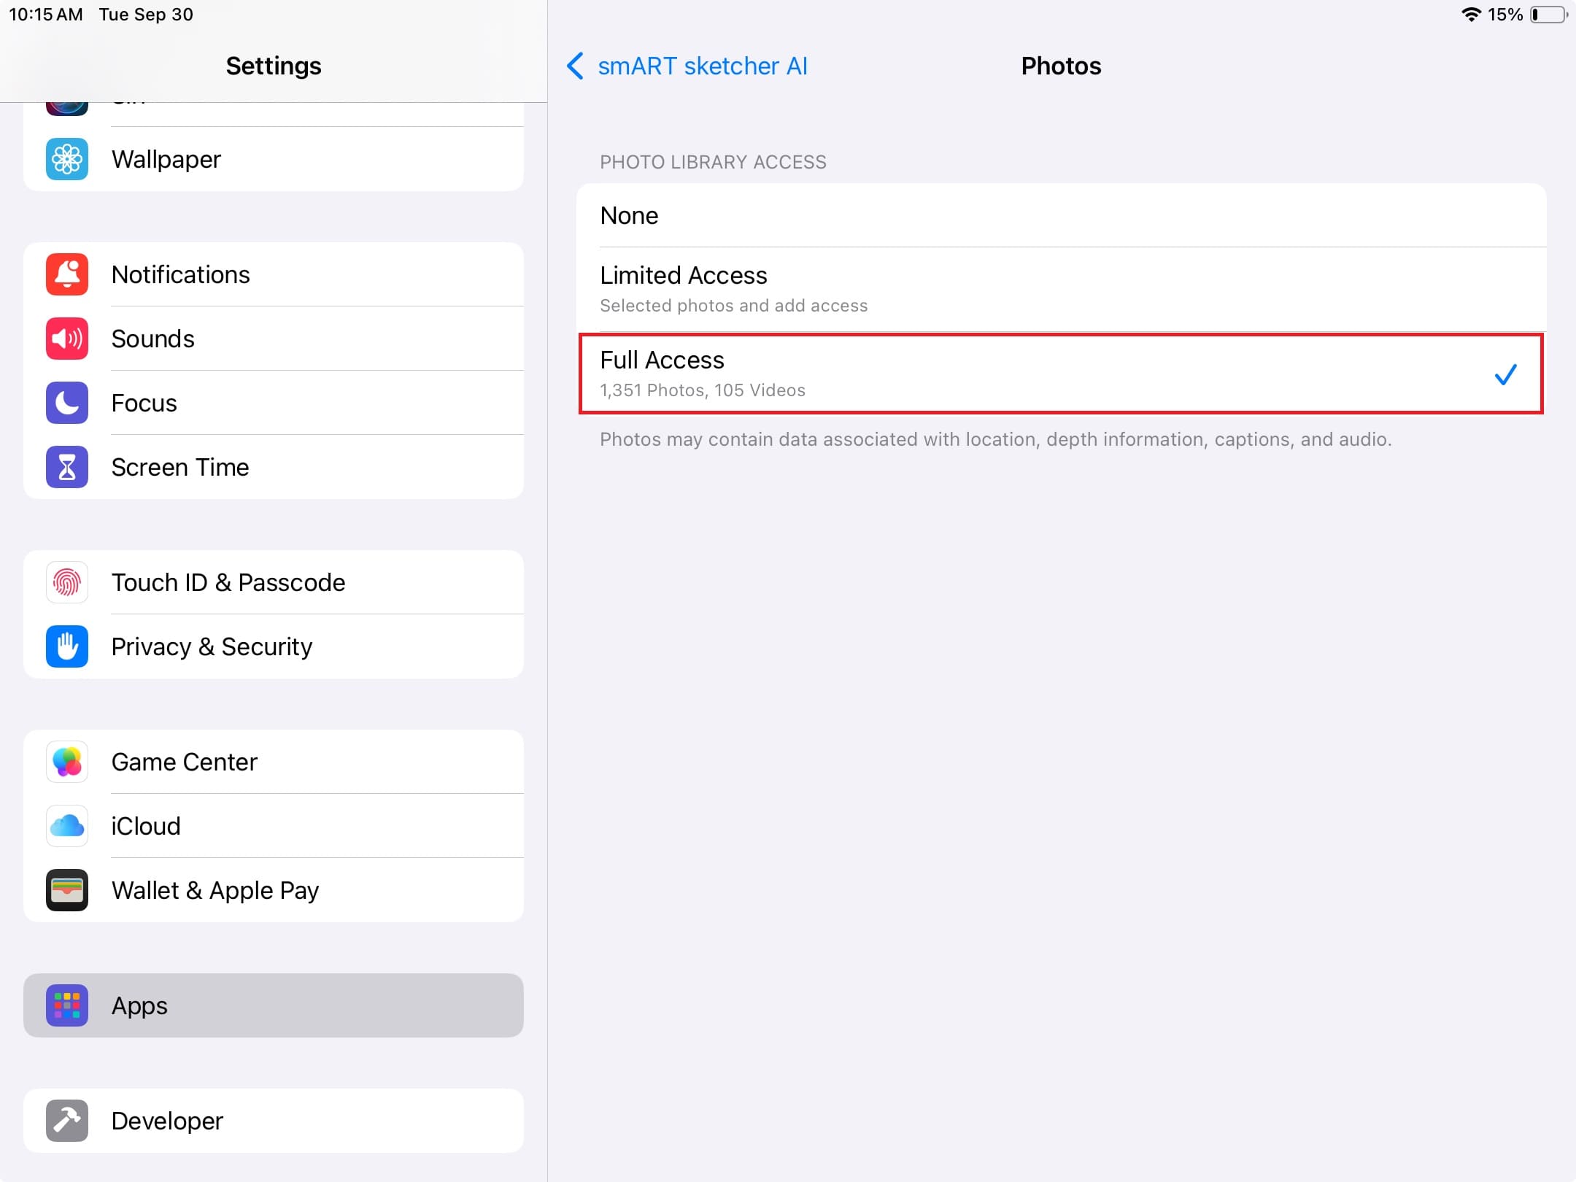
Task: Choose Limited Access option
Action: [x=1061, y=289]
